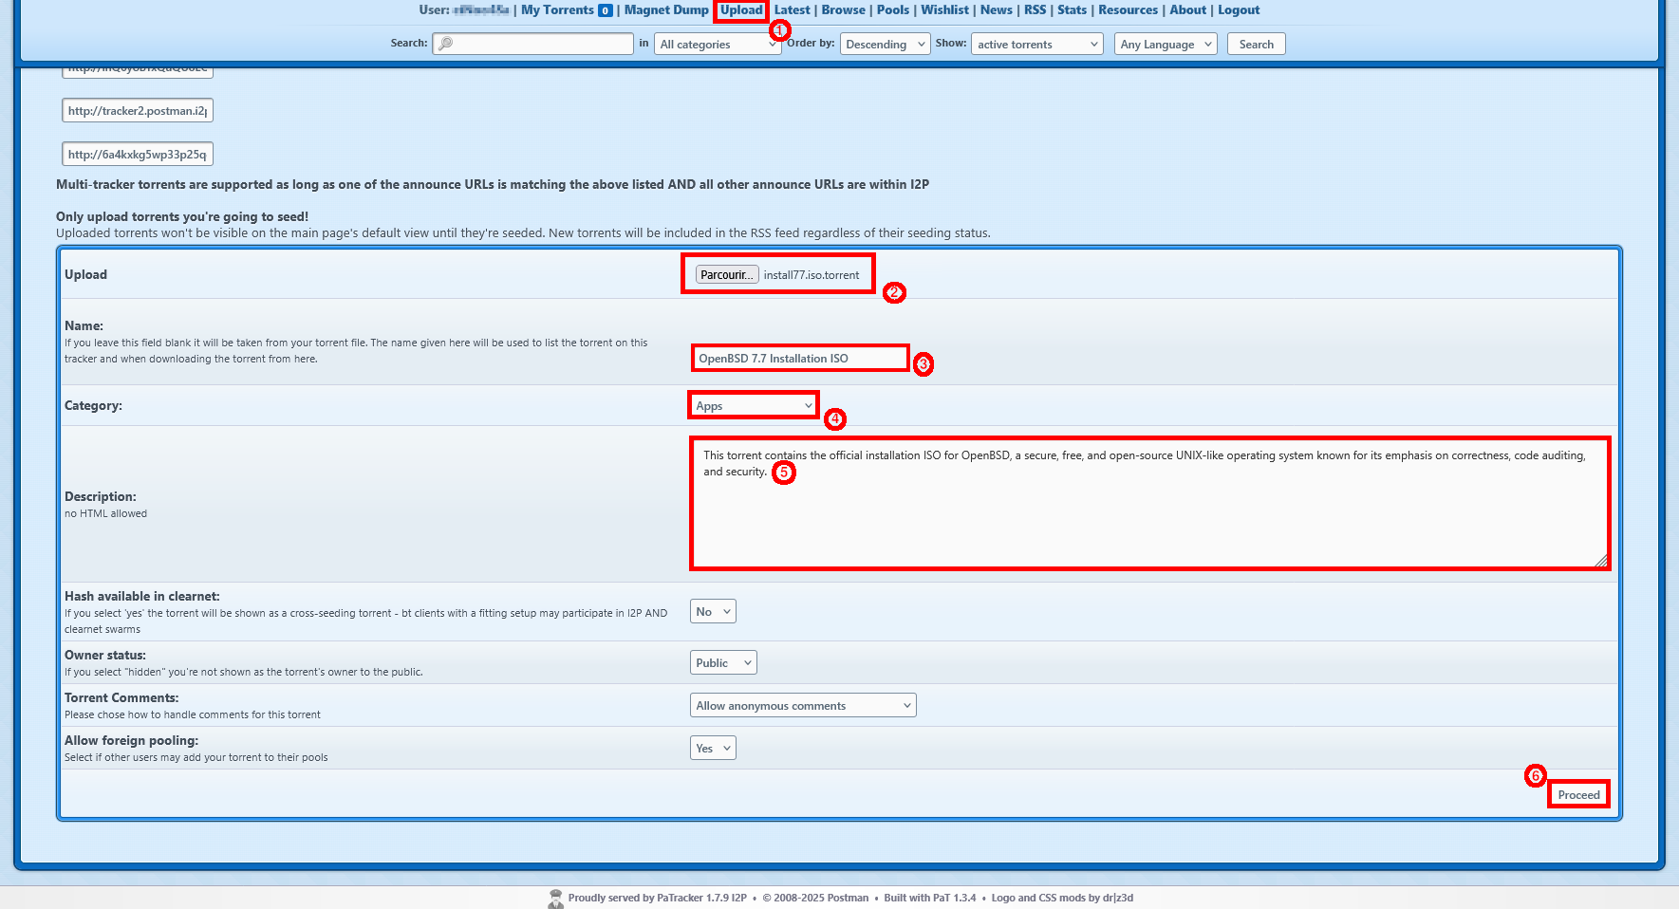1679x909 pixels.
Task: Click Logout to sign out
Action: [x=1239, y=10]
